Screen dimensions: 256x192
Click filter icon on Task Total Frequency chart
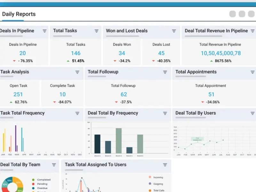click(77, 113)
